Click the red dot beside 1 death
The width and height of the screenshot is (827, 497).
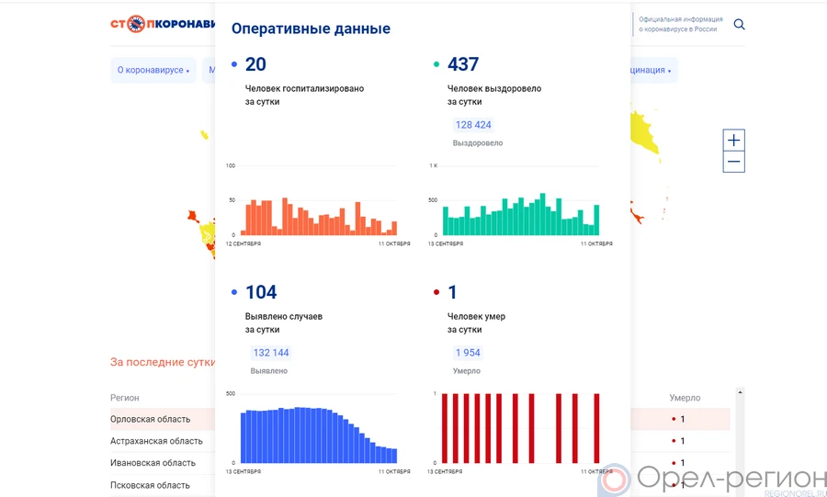pyautogui.click(x=436, y=293)
